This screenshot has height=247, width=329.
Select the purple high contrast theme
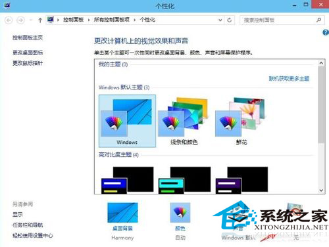pyautogui.click(x=241, y=180)
